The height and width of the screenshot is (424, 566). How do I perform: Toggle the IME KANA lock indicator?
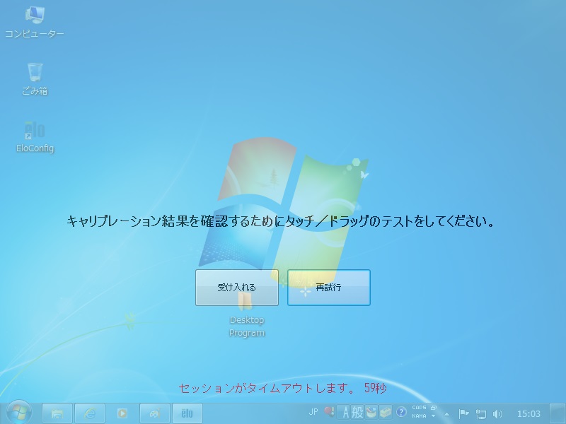tap(419, 416)
